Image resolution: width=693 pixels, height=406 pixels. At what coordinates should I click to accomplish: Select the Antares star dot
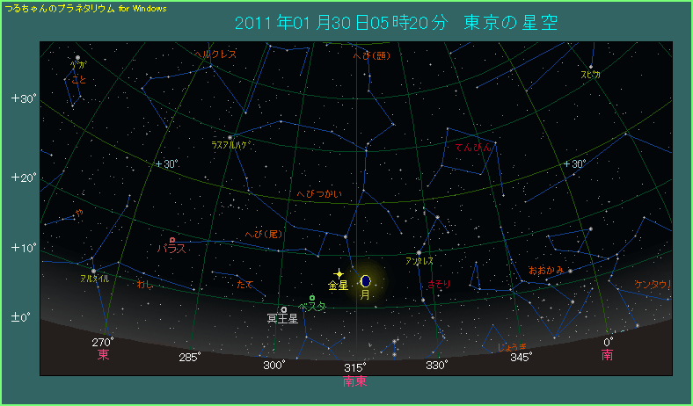click(x=419, y=253)
